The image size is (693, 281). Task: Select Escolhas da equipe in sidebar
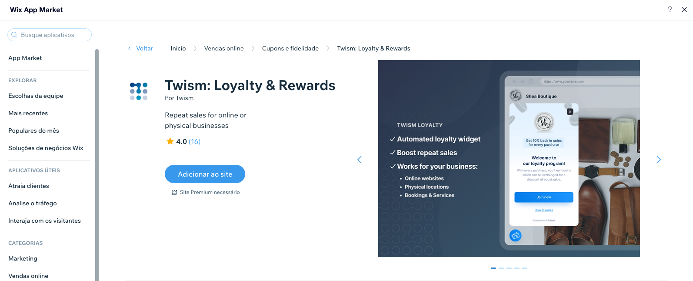tap(36, 96)
